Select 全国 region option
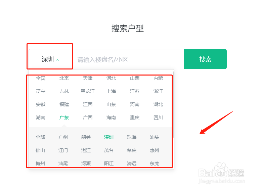This screenshot has height=190, width=259. pos(41,78)
